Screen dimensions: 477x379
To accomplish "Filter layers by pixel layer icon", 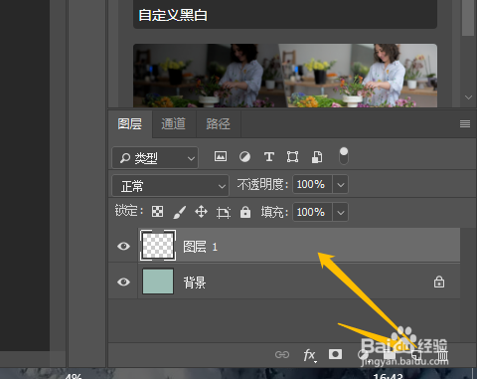I will (221, 156).
